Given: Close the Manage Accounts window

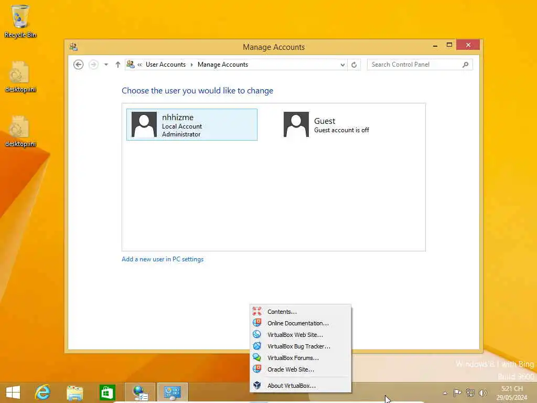Looking at the screenshot, I should (468, 45).
